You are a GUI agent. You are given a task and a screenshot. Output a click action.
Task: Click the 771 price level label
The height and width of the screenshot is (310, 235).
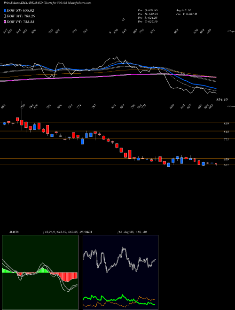(226, 139)
